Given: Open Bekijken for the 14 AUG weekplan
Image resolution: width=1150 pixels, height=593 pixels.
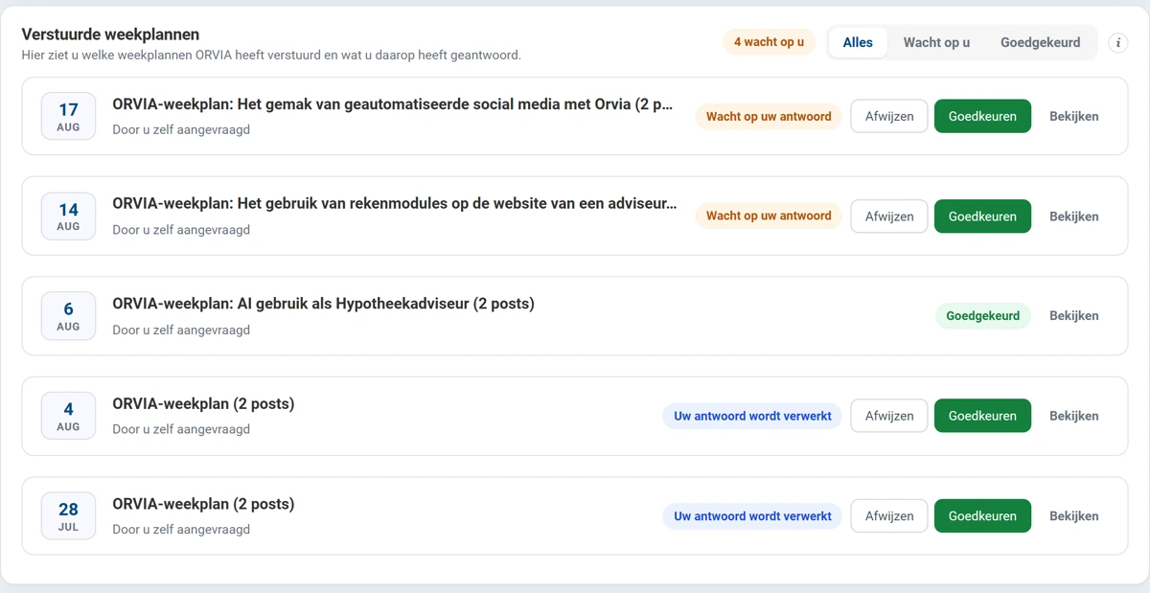Looking at the screenshot, I should tap(1073, 217).
